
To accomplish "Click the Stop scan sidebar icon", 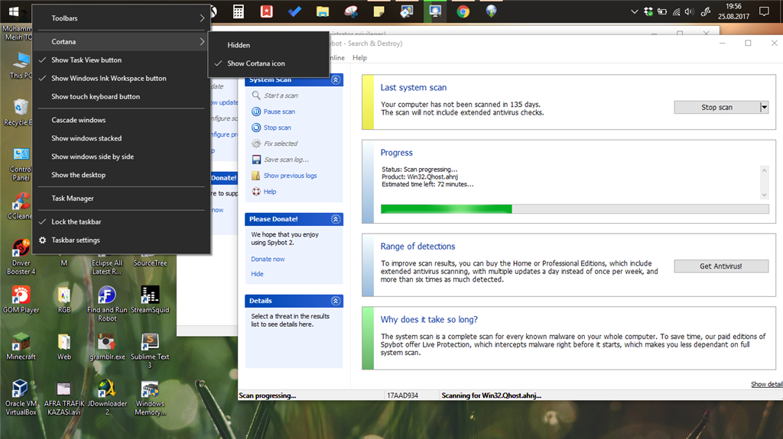I will 256,128.
